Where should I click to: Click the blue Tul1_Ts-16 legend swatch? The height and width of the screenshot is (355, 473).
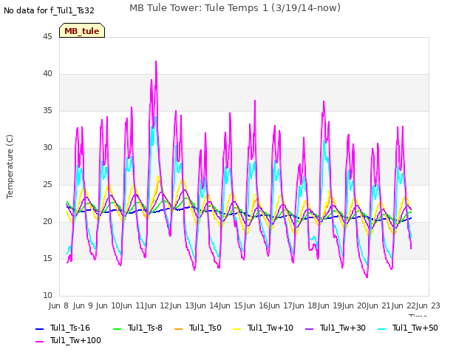pos(39,328)
